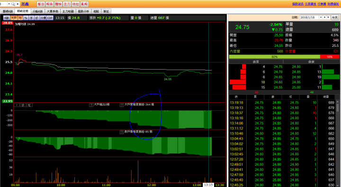Viewport: 341px width, 187px height.
Task: Click the tick list vertical scrollbar
Action: pos(338,143)
